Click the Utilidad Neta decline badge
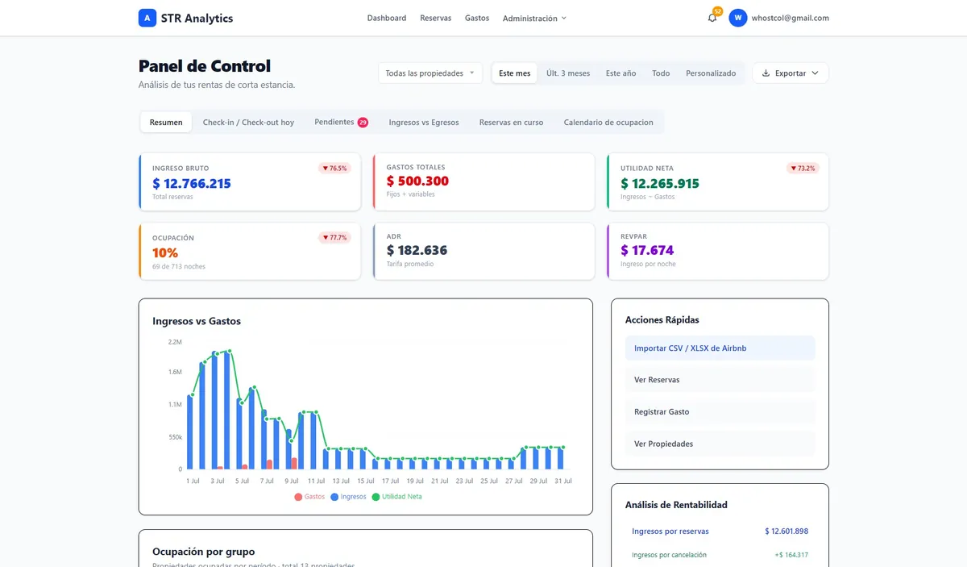The image size is (967, 567). coord(803,169)
